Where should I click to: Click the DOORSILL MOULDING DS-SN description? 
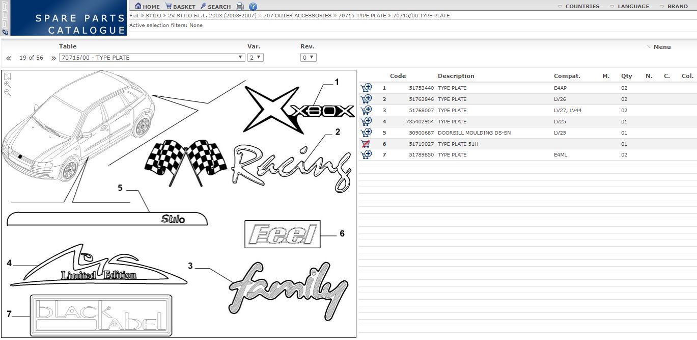(x=474, y=133)
